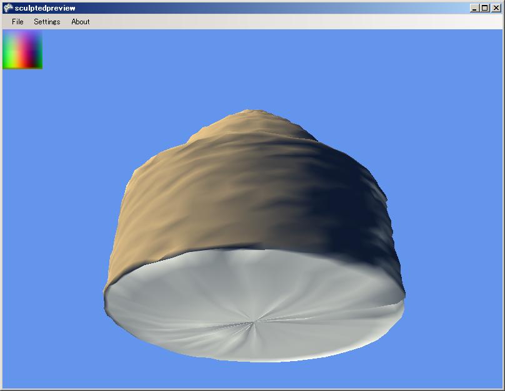
Task: Open the Settings menu
Action: point(47,22)
